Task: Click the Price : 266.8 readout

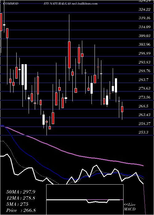Action: (21, 210)
